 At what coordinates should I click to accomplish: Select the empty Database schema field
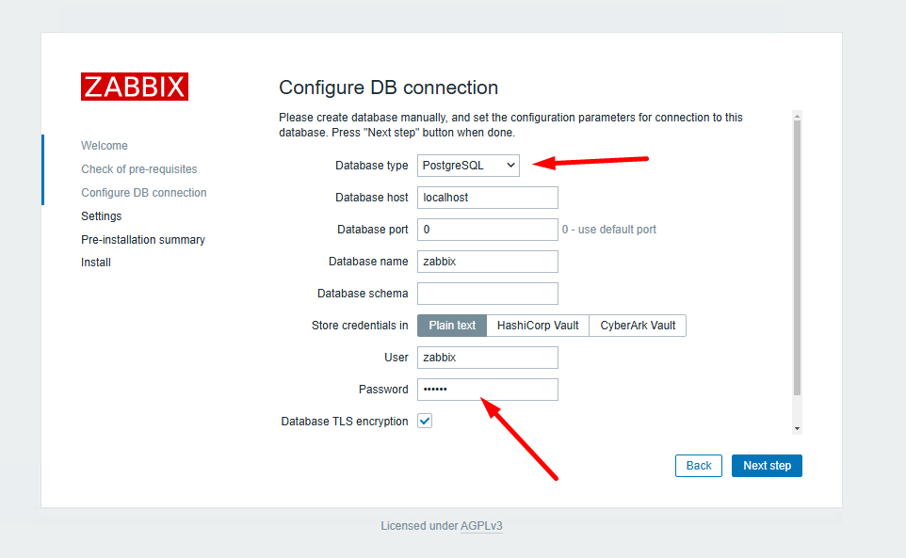488,294
